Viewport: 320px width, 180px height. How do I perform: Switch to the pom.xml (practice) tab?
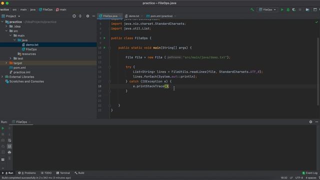click(x=161, y=16)
